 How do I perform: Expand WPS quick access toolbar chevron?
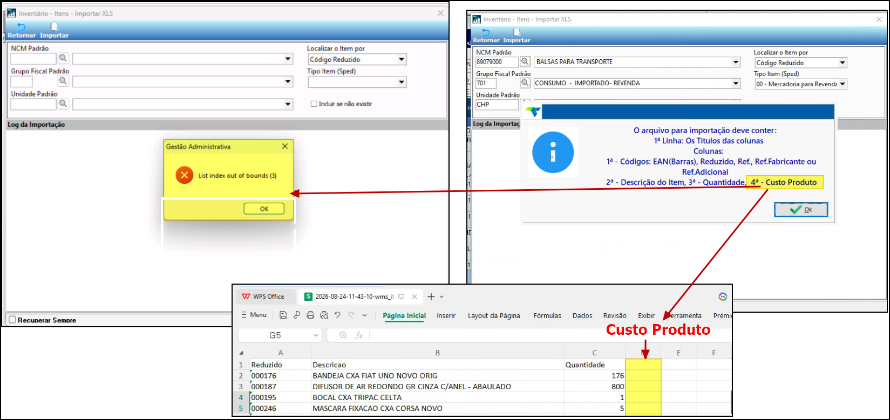(x=365, y=315)
